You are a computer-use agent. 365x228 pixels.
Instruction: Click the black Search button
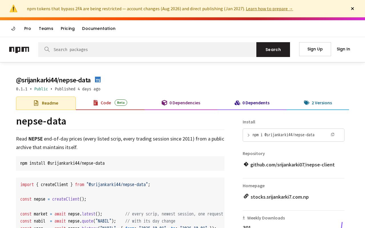(273, 50)
